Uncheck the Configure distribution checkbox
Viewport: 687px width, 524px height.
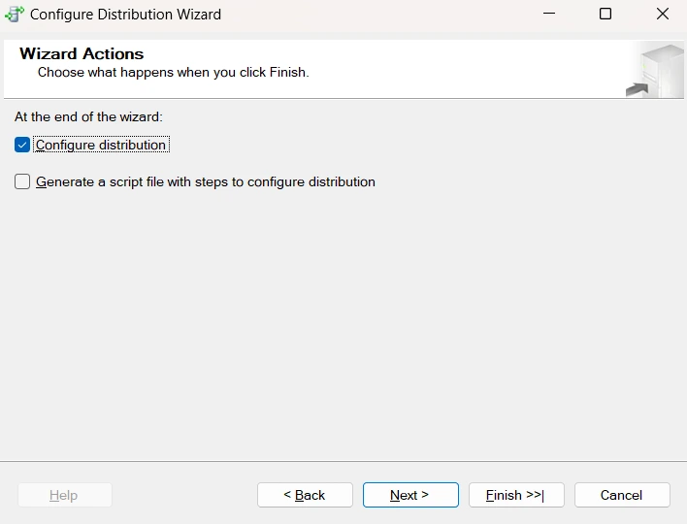click(x=22, y=145)
